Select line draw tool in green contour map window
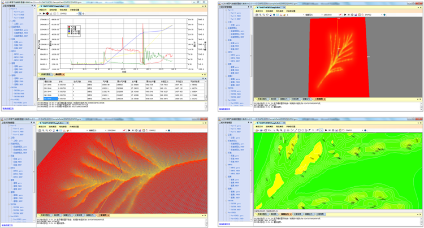Viewport: 424px width, 228px height. 296,130
